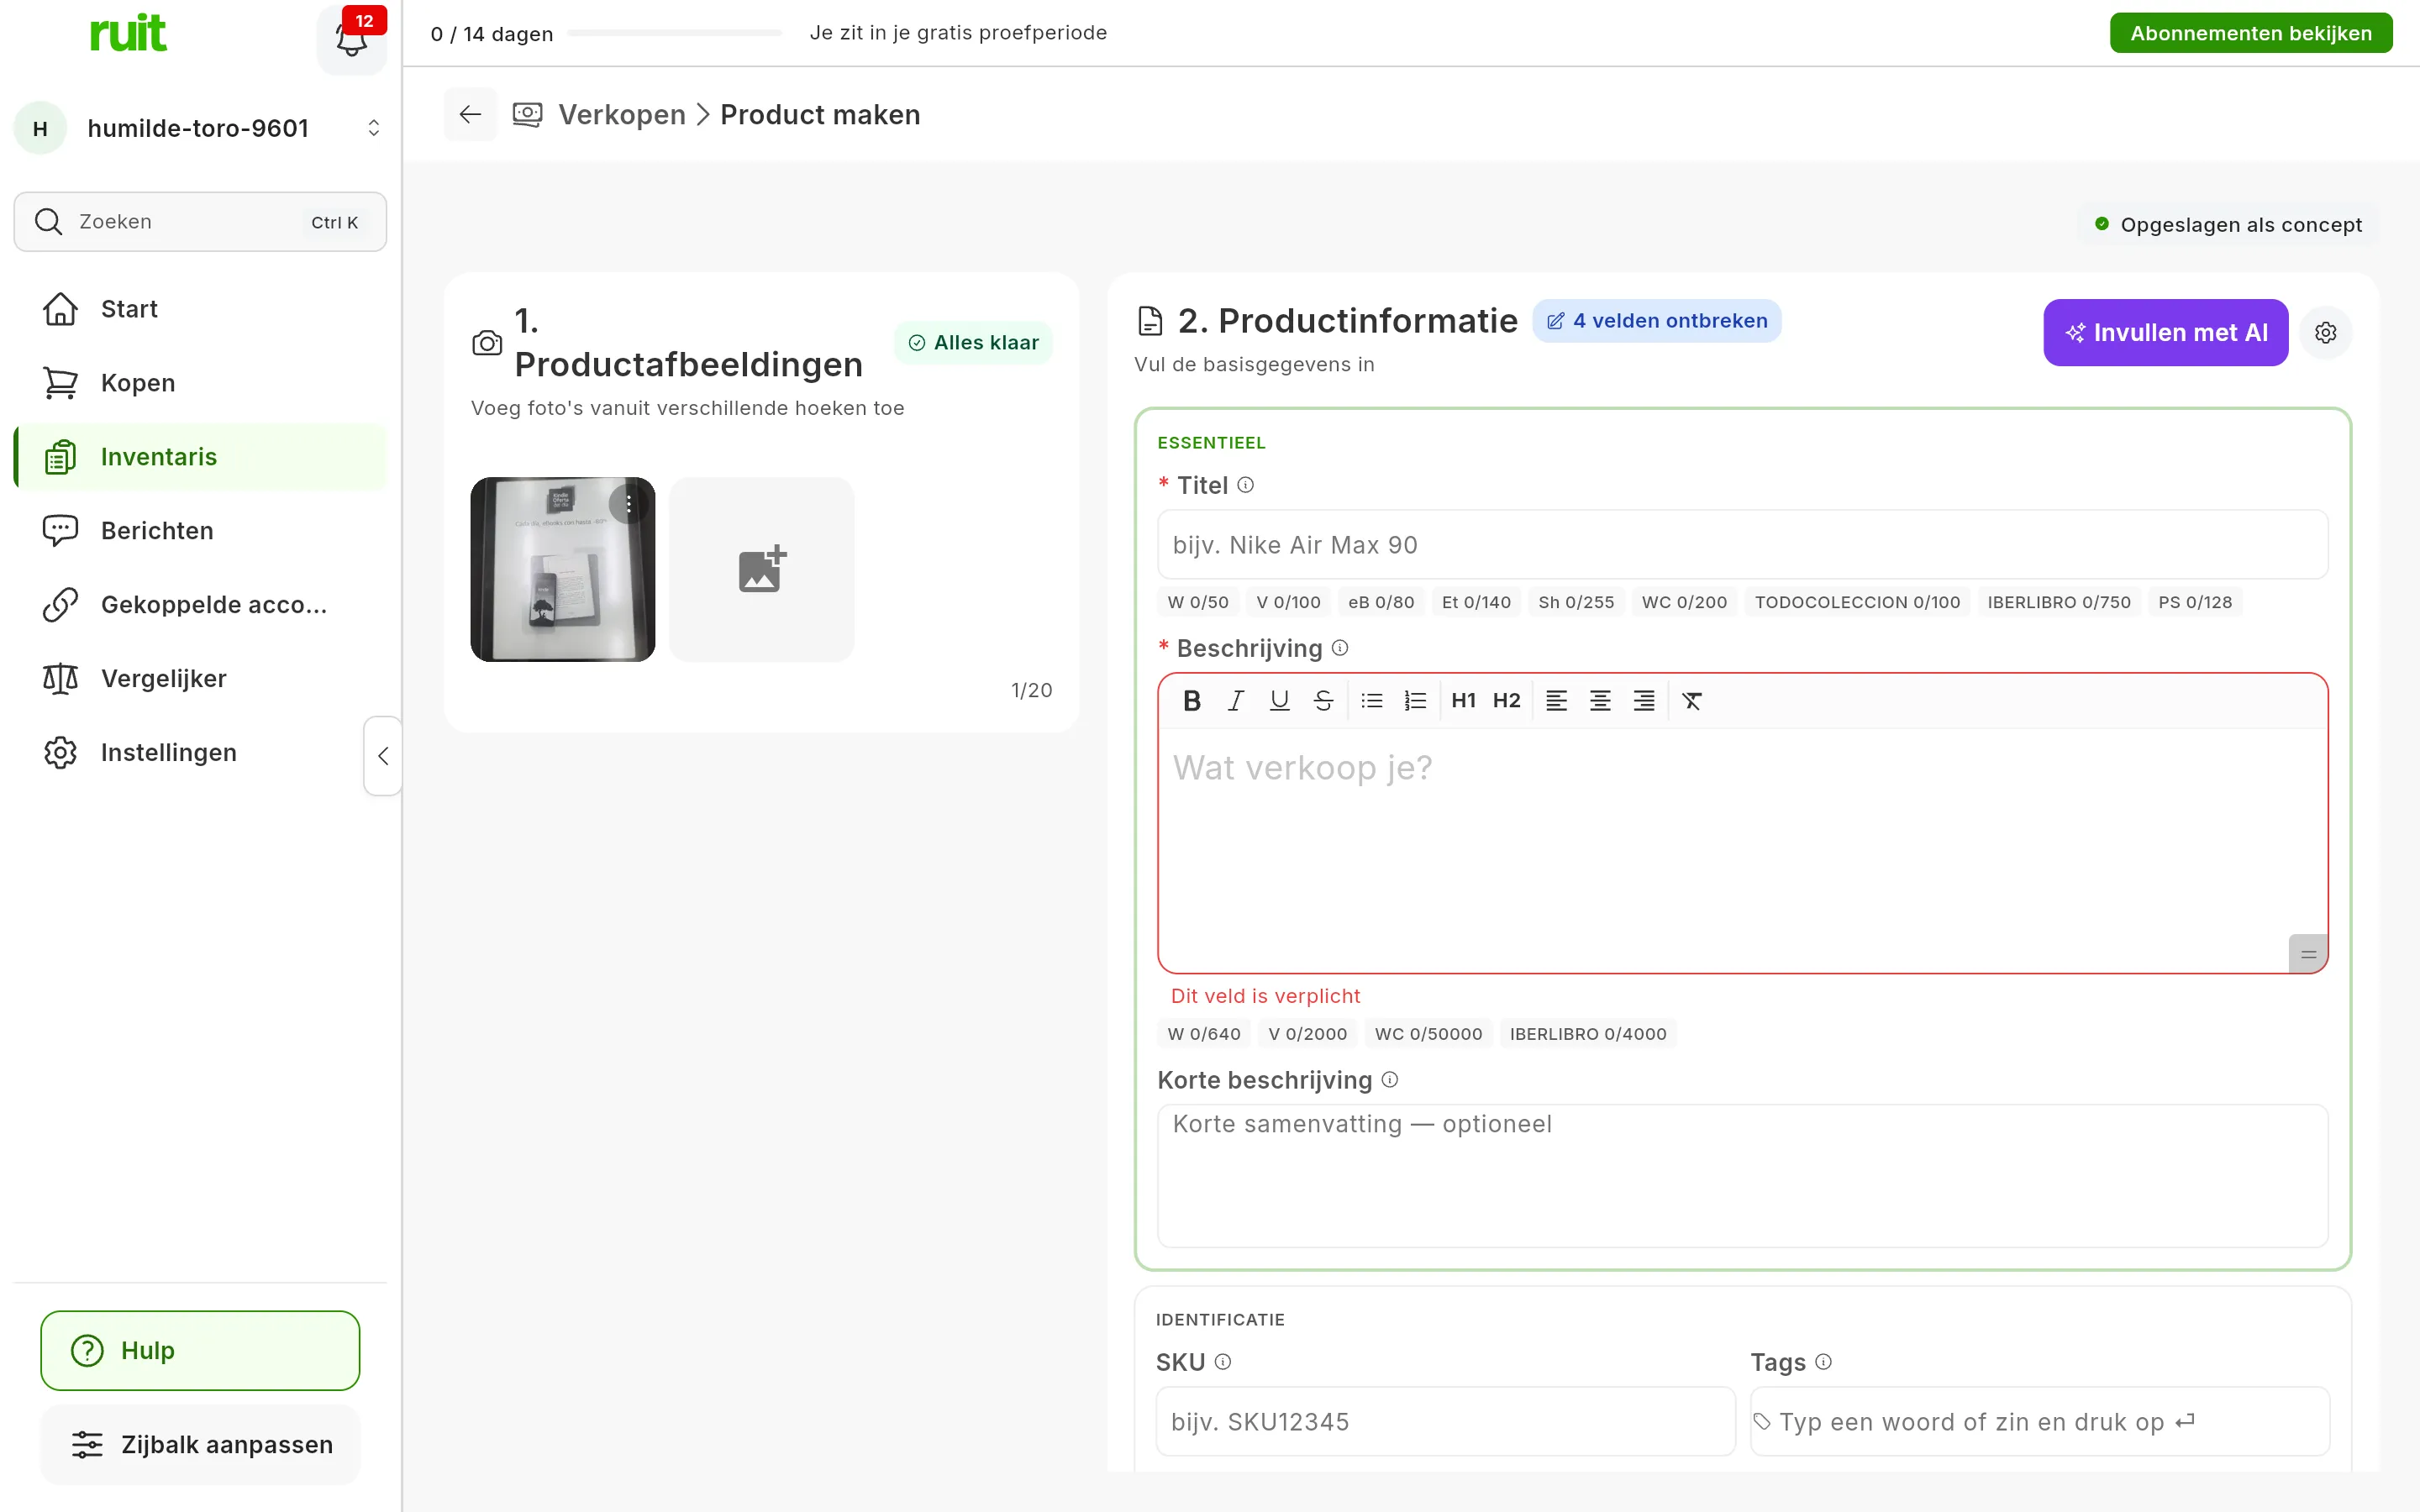Insert a bulleted list
The image size is (2420, 1512).
[1372, 701]
